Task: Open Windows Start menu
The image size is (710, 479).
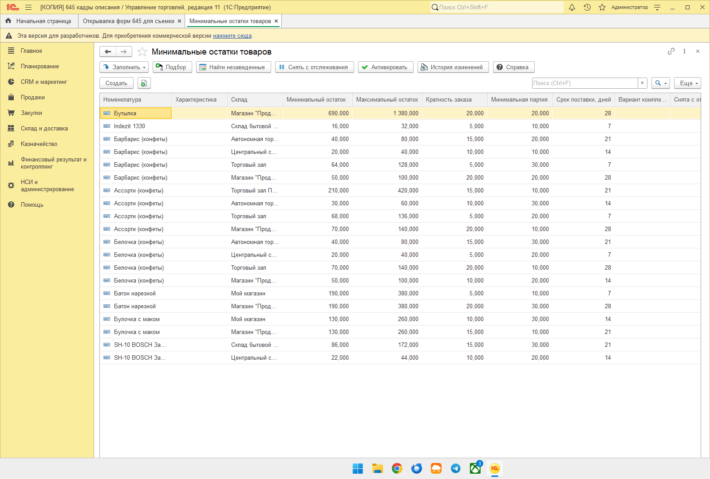Action: [358, 468]
